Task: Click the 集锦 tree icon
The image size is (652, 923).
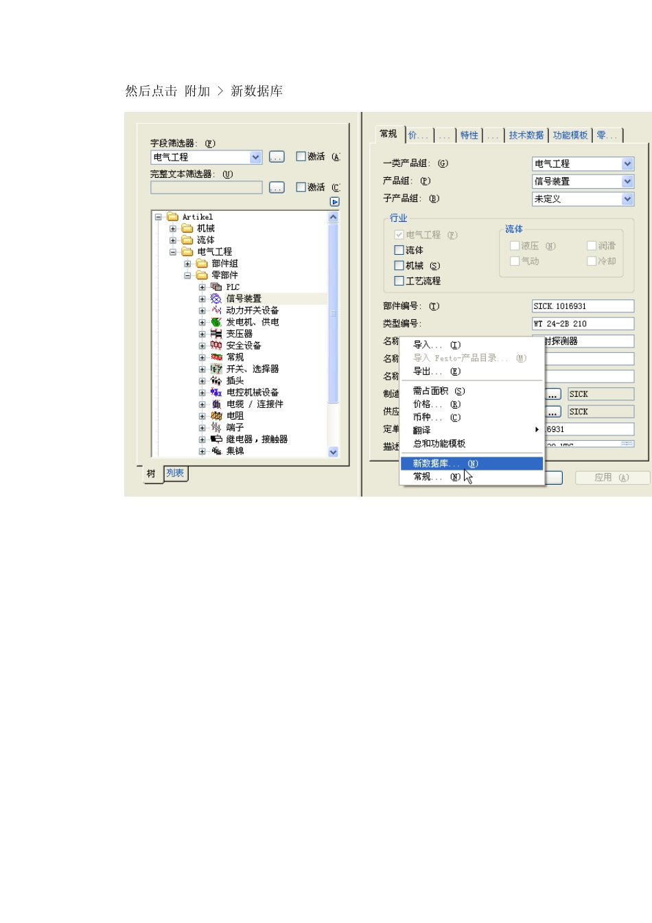Action: coord(216,451)
